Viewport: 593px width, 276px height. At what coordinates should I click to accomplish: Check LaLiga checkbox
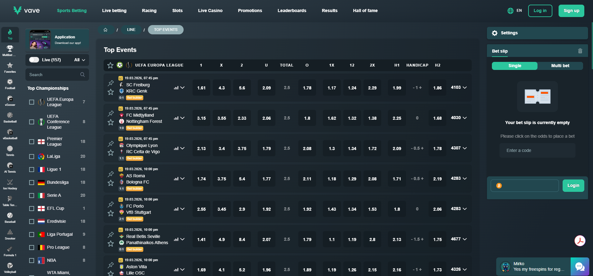(x=32, y=157)
